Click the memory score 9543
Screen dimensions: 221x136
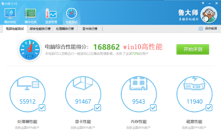tap(138, 102)
